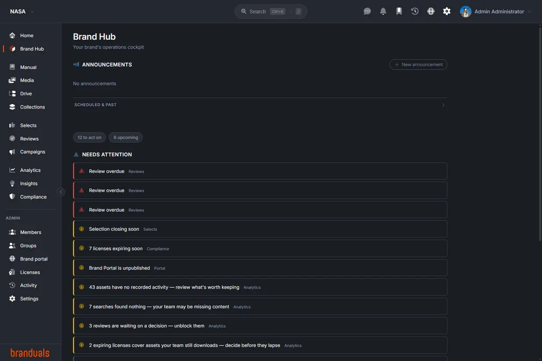Open Manual via its book icon

click(12, 67)
